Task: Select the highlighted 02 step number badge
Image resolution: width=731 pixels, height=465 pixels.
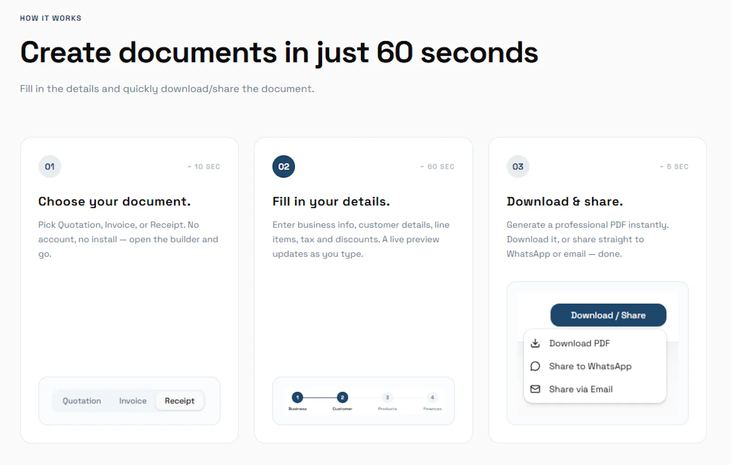Action: pyautogui.click(x=284, y=167)
